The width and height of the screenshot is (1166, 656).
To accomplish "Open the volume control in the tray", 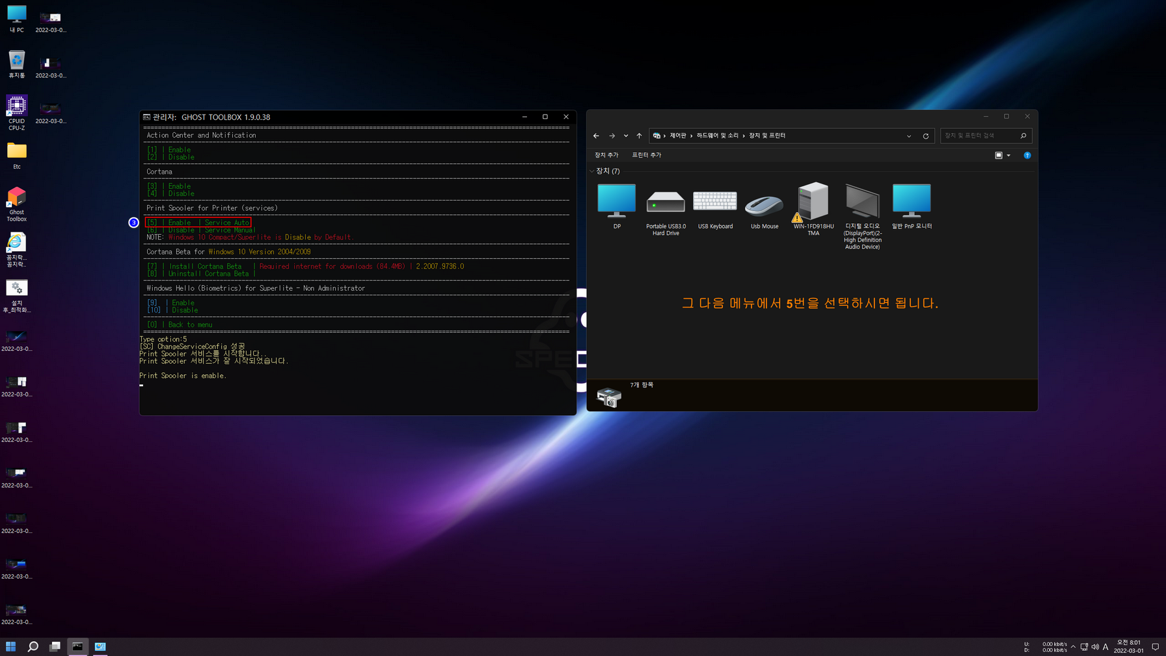I will (x=1094, y=647).
